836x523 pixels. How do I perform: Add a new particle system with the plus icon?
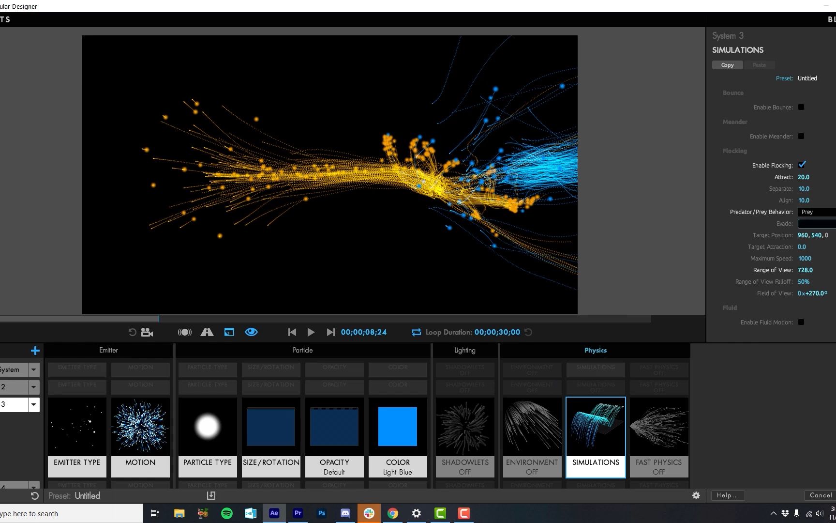(x=35, y=350)
